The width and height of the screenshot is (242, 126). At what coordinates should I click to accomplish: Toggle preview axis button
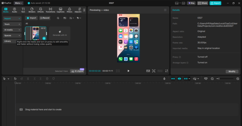[195, 79]
